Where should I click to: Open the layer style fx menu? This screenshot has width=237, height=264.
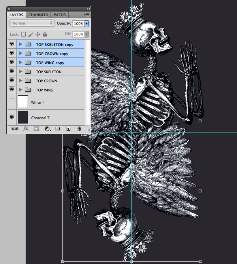coord(26,129)
